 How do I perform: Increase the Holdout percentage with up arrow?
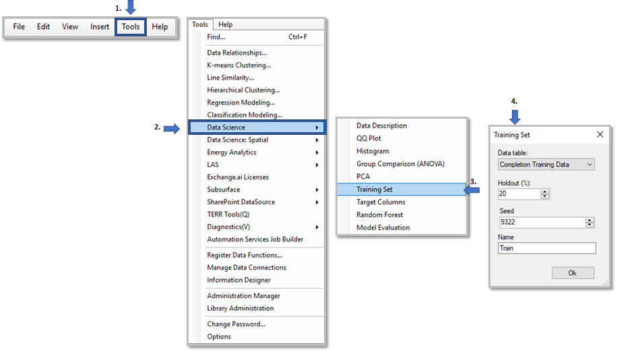545,192
